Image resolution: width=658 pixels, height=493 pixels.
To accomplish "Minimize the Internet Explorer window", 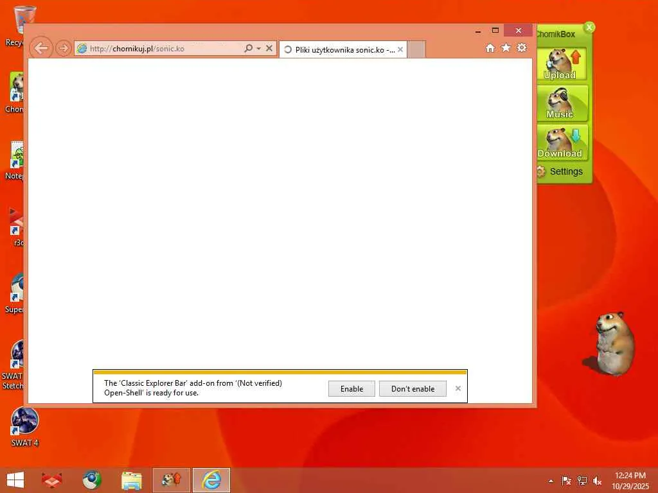I will click(478, 31).
